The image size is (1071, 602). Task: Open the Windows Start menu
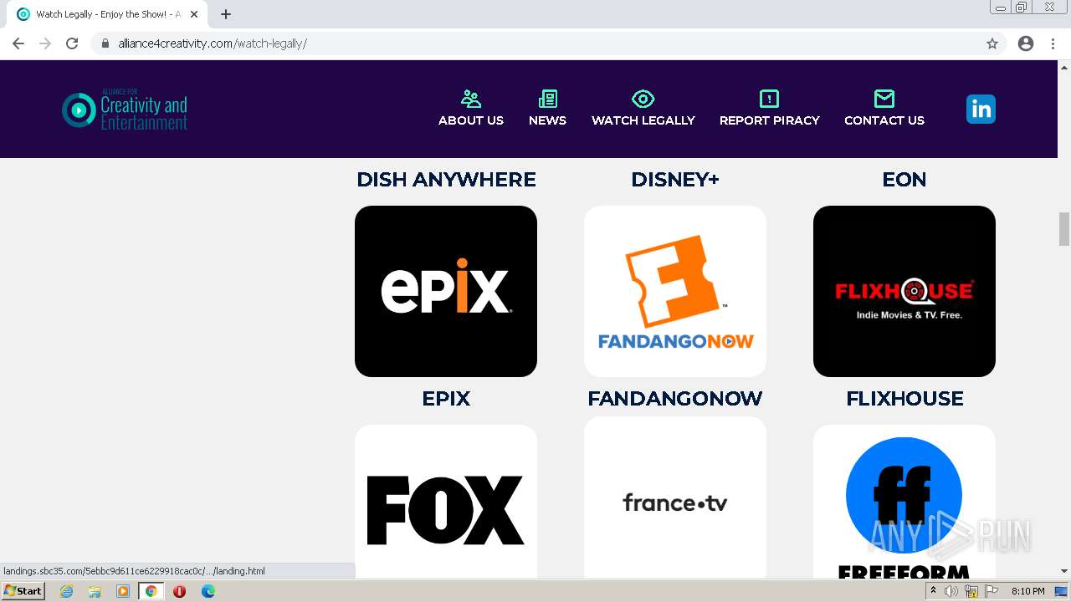[x=23, y=591]
